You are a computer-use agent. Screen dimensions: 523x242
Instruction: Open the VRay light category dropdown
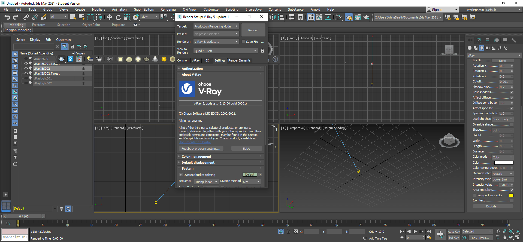coord(494,56)
